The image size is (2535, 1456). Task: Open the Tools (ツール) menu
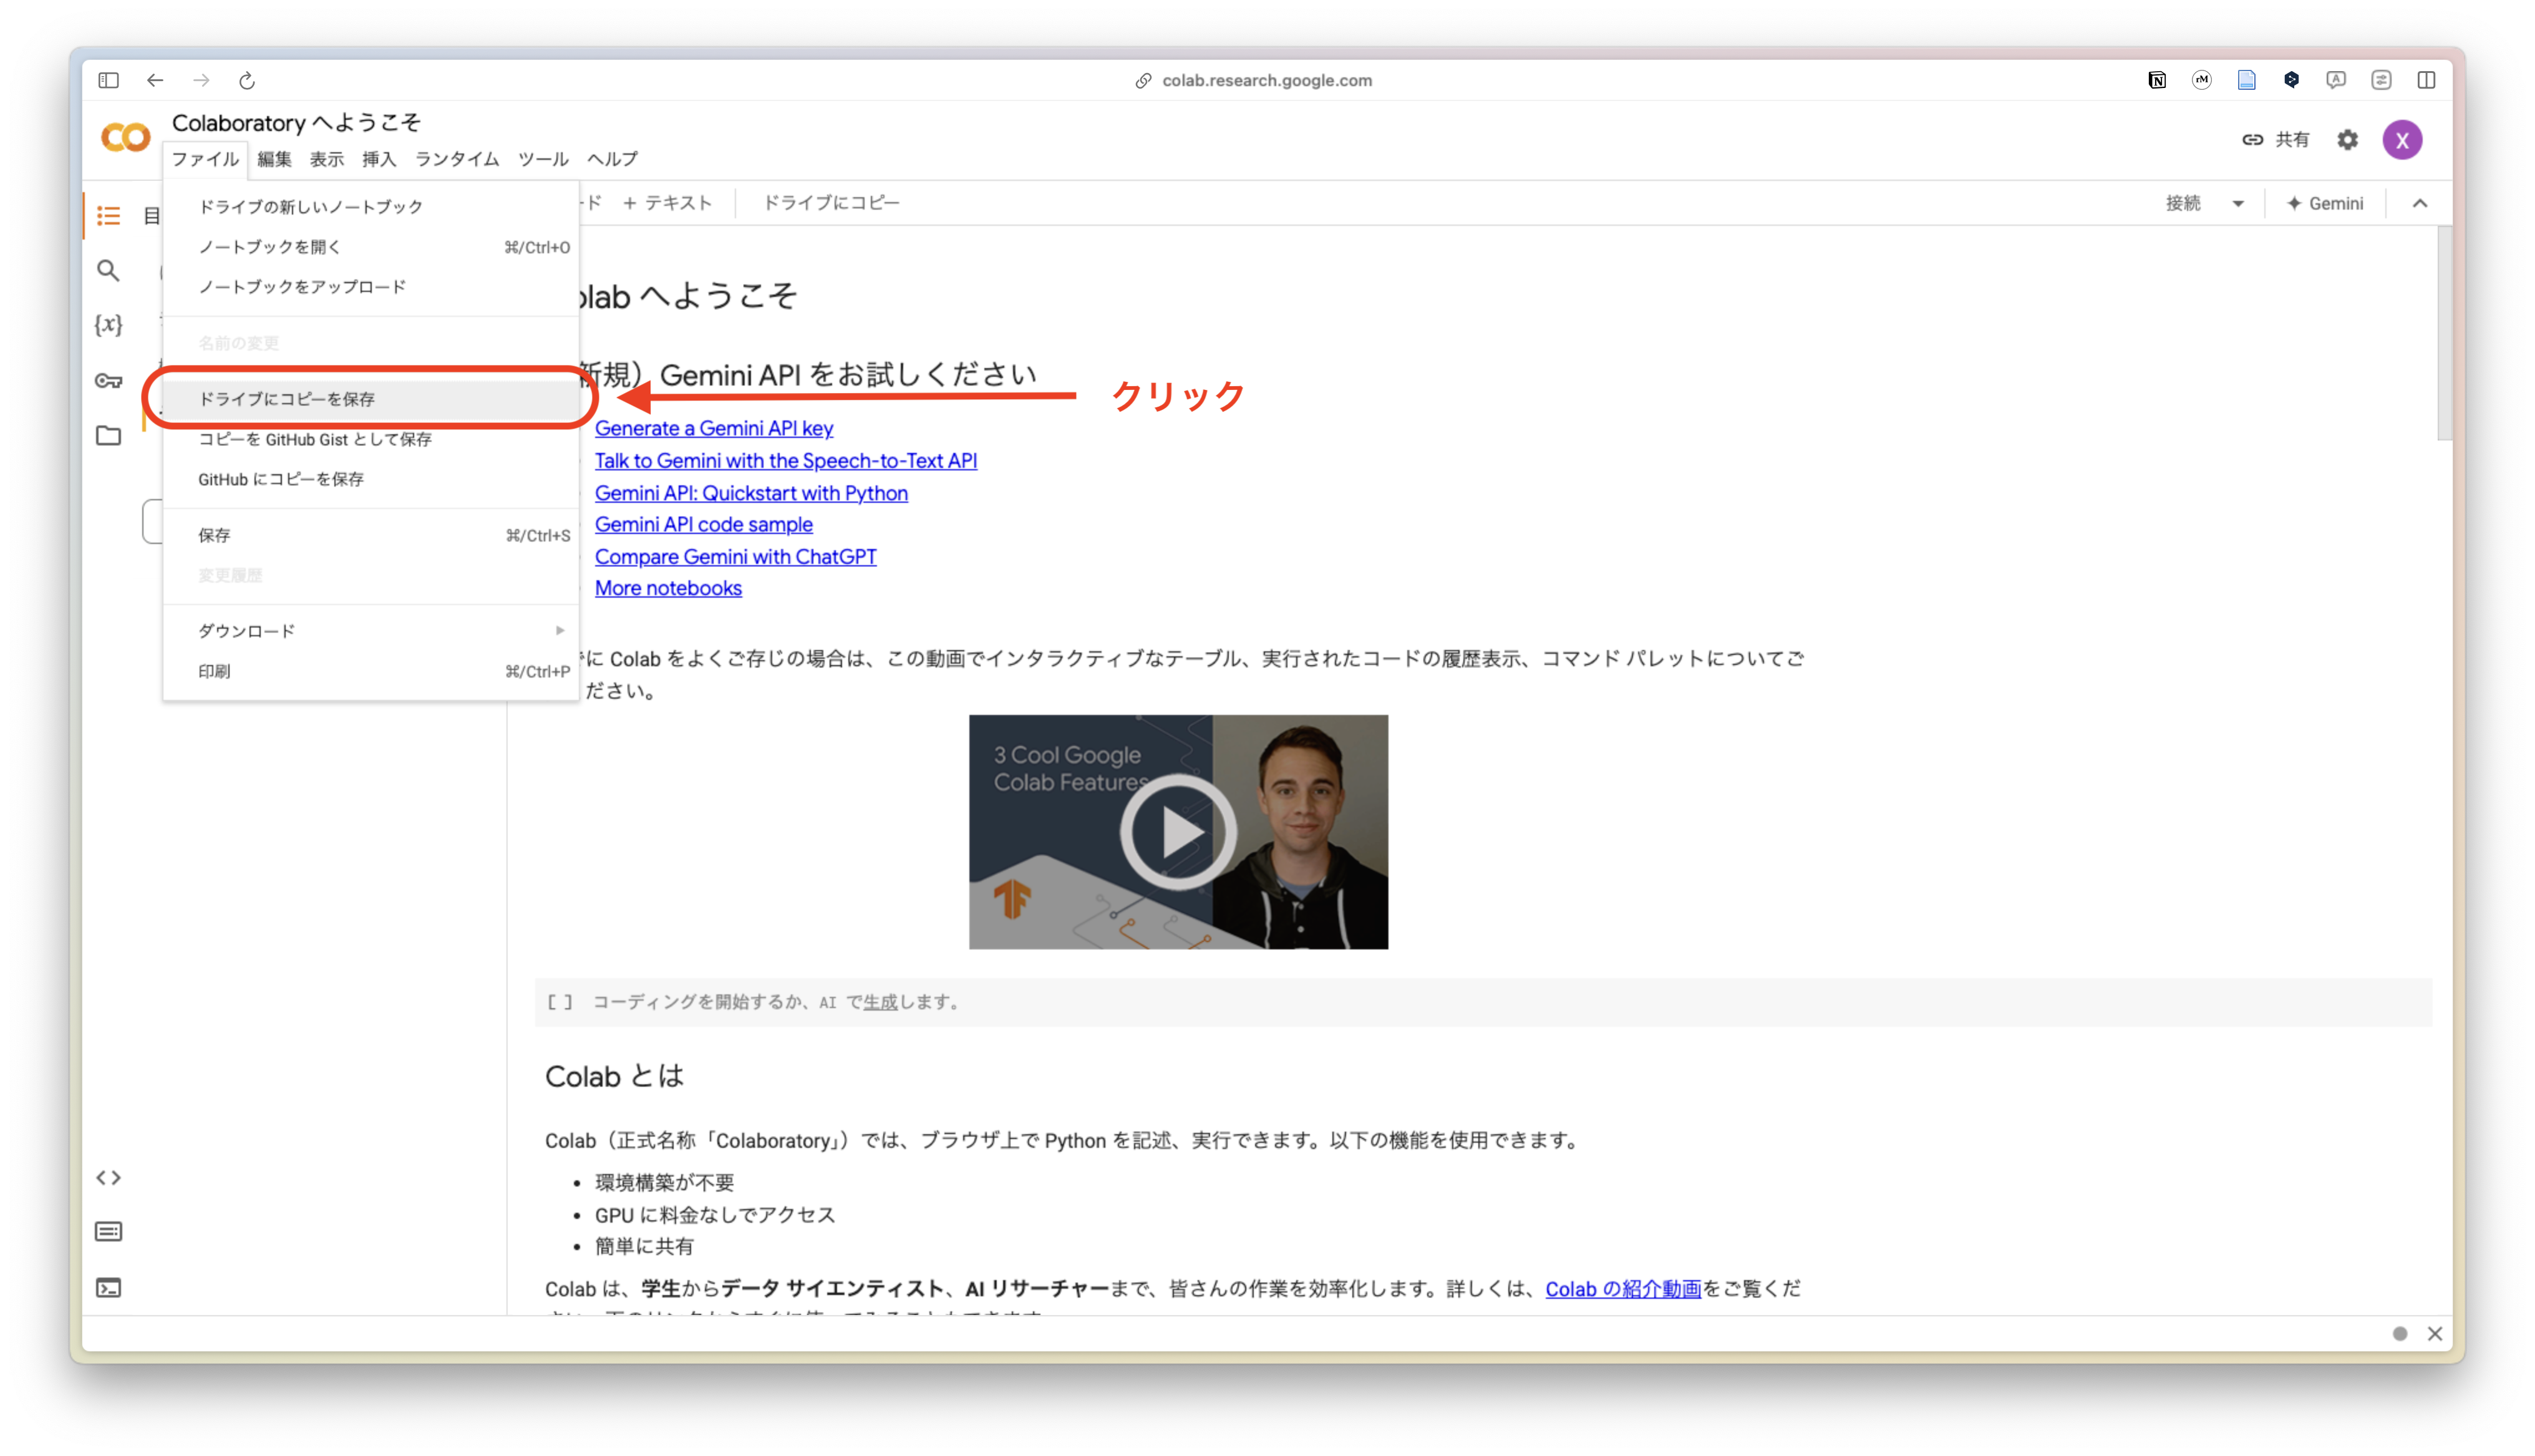pyautogui.click(x=543, y=159)
